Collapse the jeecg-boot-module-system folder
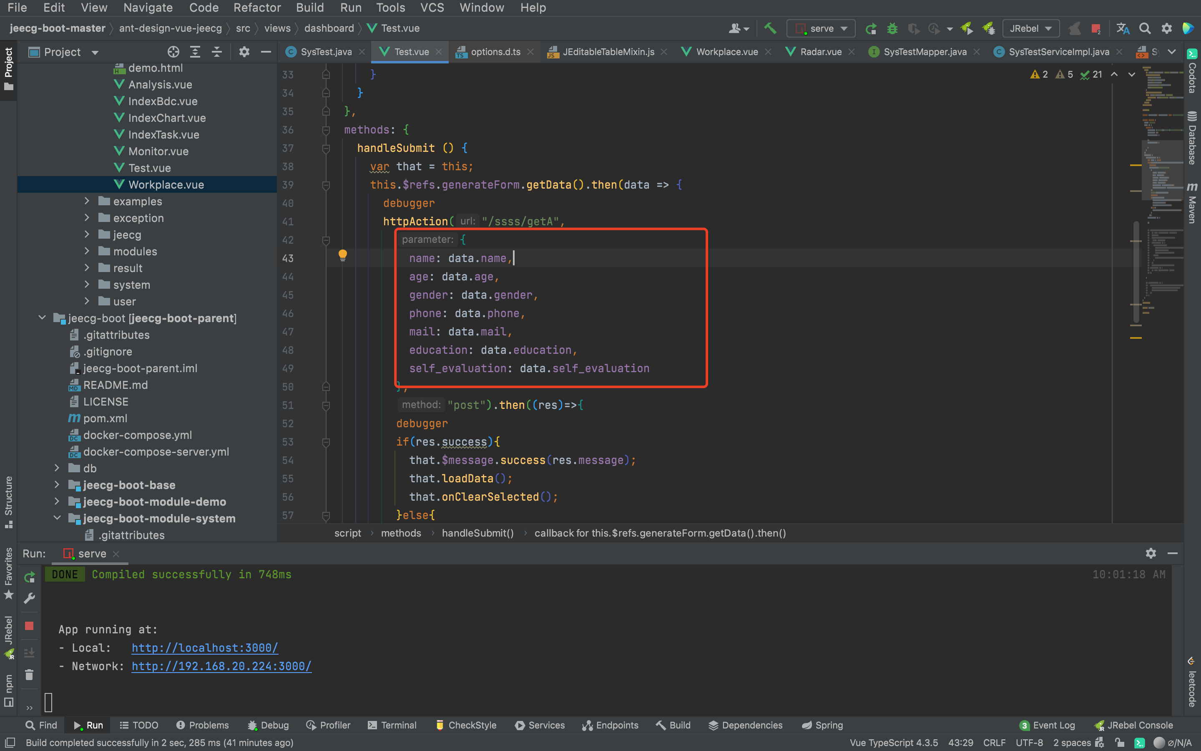 pyautogui.click(x=57, y=518)
